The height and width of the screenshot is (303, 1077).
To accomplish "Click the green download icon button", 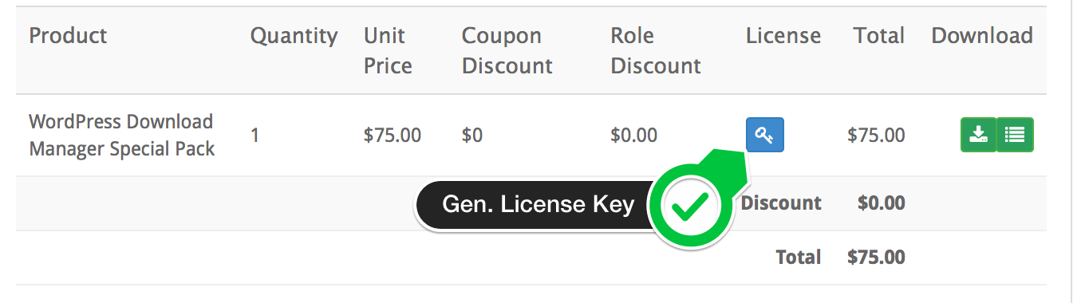I will pyautogui.click(x=978, y=135).
